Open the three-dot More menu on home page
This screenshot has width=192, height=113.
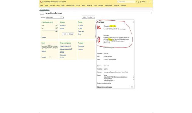tap(151, 13)
